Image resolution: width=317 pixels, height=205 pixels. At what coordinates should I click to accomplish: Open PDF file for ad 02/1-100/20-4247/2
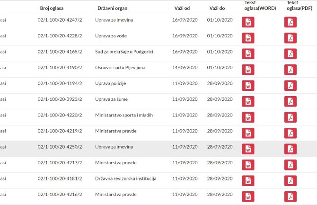click(290, 22)
